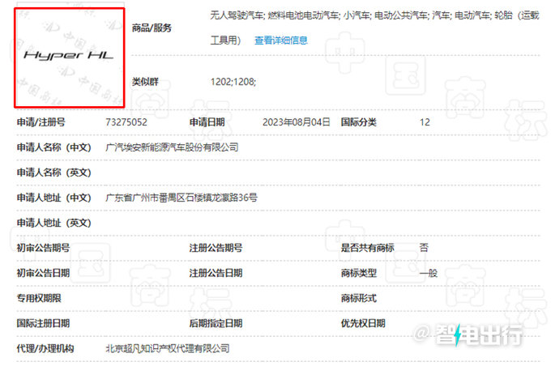Click the 申请日期 label

pos(207,122)
